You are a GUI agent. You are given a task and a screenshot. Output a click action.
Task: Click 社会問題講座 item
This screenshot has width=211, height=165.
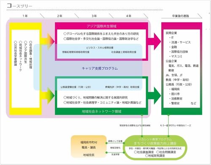tap(166, 152)
